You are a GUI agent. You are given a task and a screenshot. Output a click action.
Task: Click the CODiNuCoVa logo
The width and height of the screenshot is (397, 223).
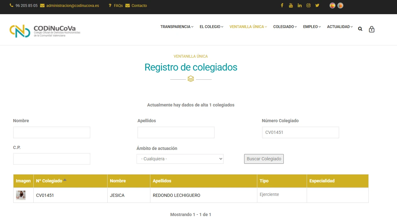tap(45, 31)
